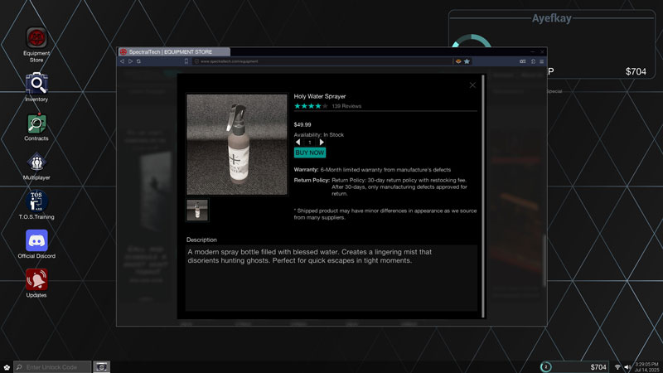Open T.O.S. Training desktop icon
Image resolution: width=663 pixels, height=373 pixels.
click(x=36, y=201)
